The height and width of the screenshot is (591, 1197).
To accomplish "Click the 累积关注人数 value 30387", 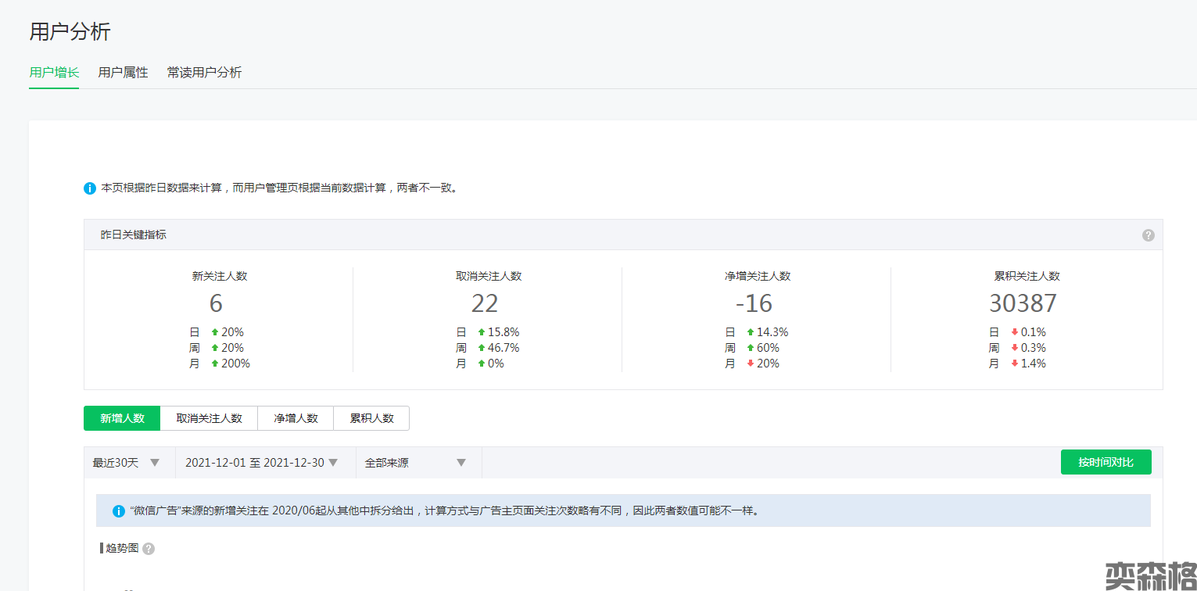I will (x=1023, y=303).
